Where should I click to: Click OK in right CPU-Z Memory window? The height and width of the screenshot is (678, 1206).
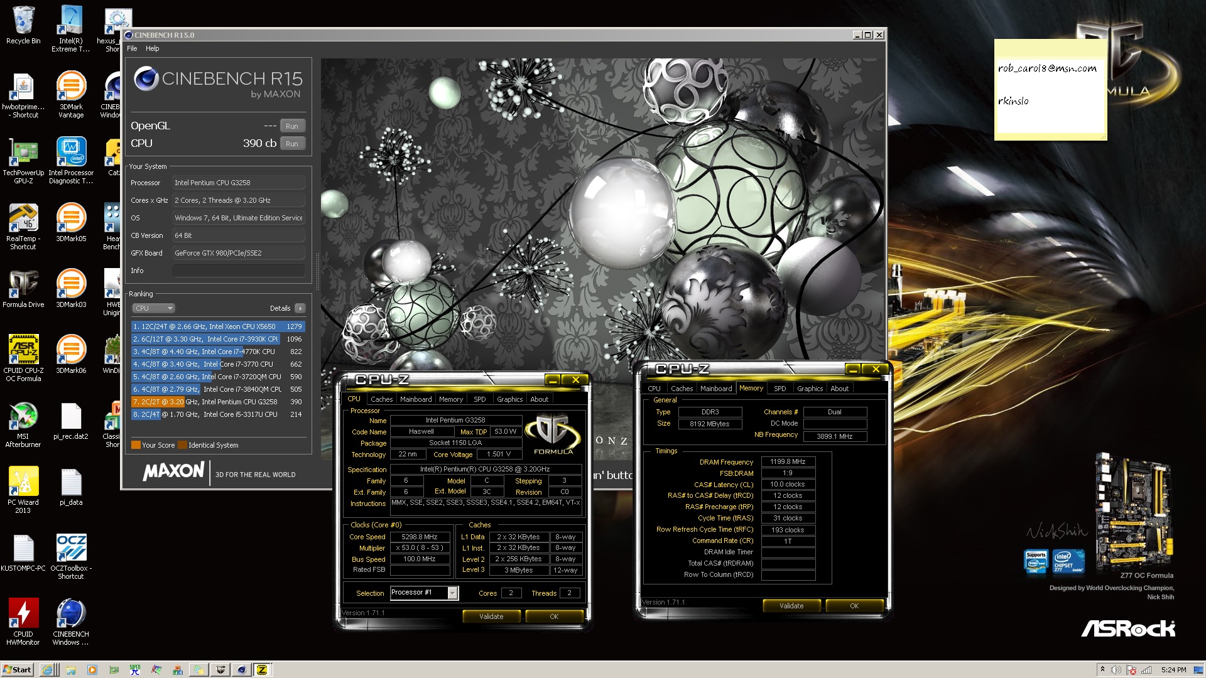pos(854,606)
